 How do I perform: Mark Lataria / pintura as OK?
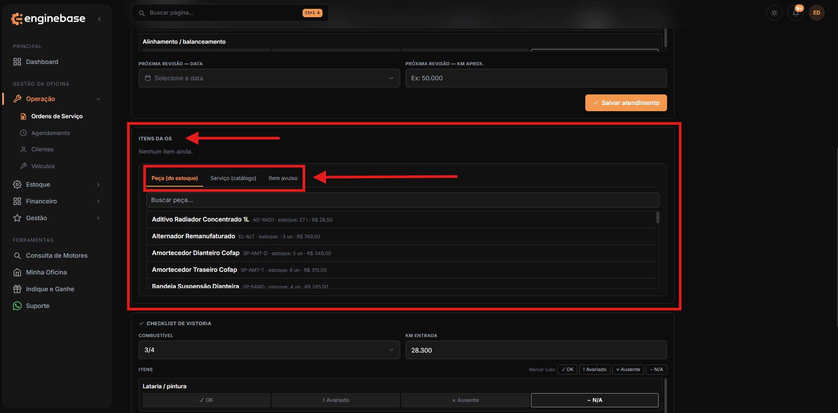click(x=206, y=400)
